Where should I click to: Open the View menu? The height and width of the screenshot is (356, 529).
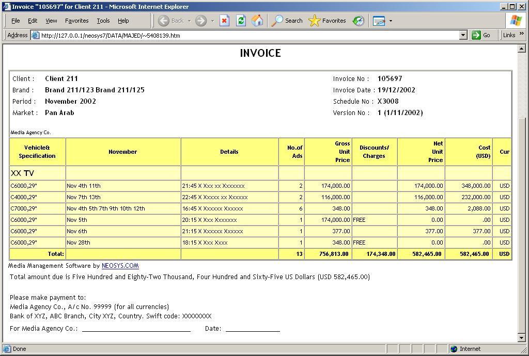click(51, 21)
